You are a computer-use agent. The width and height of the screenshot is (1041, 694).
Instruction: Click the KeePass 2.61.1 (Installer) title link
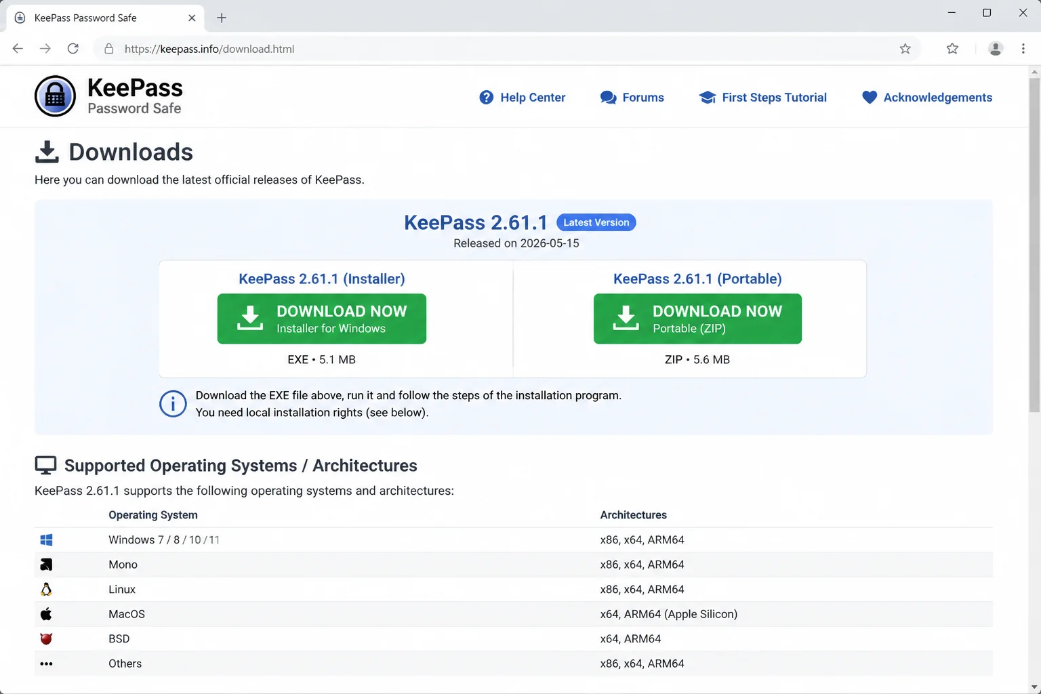322,279
